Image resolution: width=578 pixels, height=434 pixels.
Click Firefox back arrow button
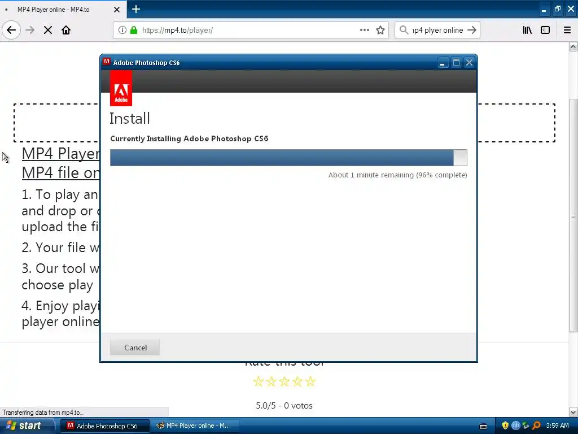tap(11, 30)
